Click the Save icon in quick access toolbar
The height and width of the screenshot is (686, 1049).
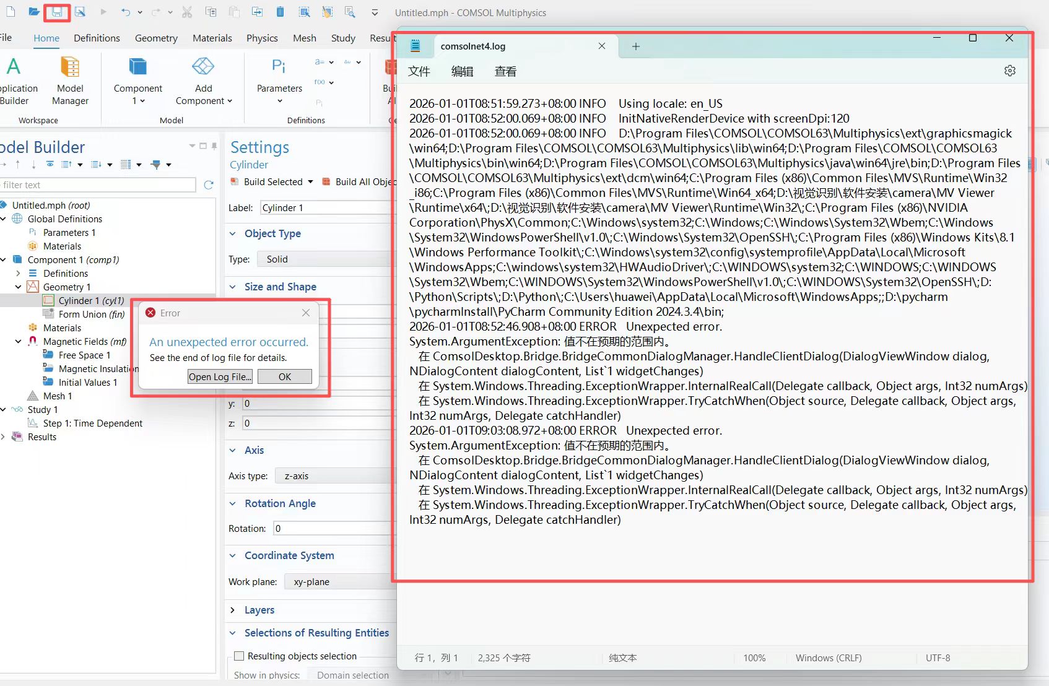click(56, 12)
